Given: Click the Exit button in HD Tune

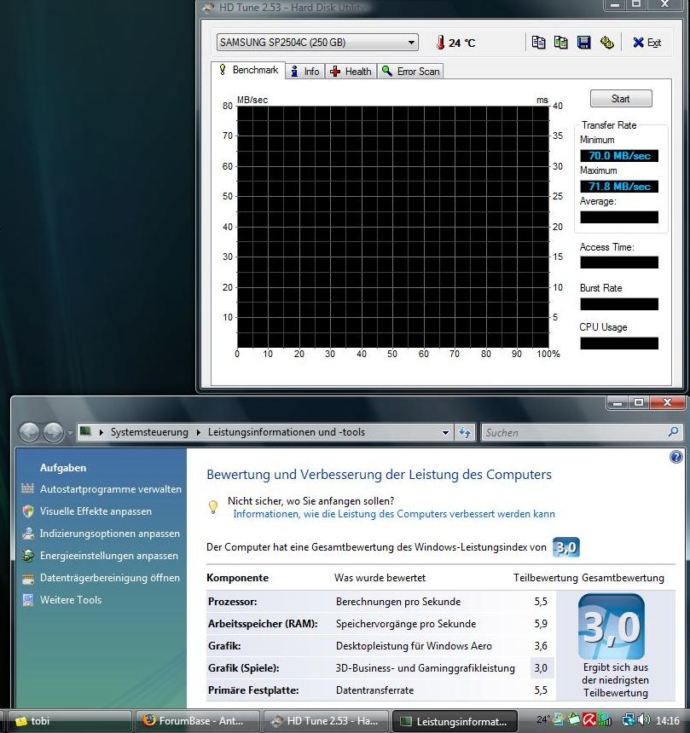Looking at the screenshot, I should click(x=647, y=43).
